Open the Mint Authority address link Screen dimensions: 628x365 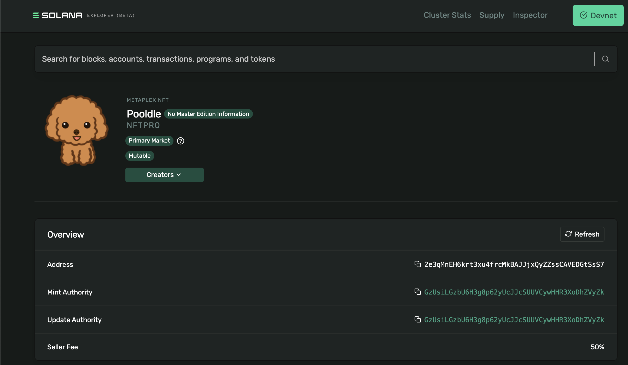click(514, 292)
